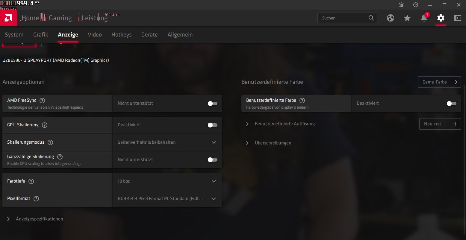
Task: Toggle Ganzzahlige Skalierung switch
Action: click(213, 160)
